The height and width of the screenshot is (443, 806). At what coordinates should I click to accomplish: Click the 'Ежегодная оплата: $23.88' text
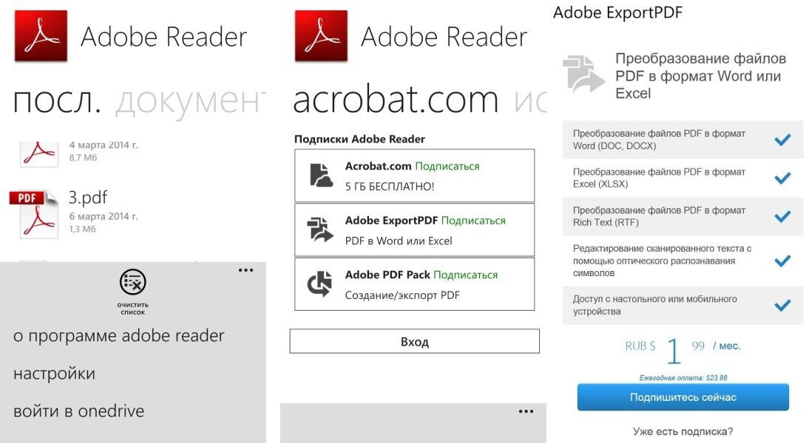(x=683, y=378)
